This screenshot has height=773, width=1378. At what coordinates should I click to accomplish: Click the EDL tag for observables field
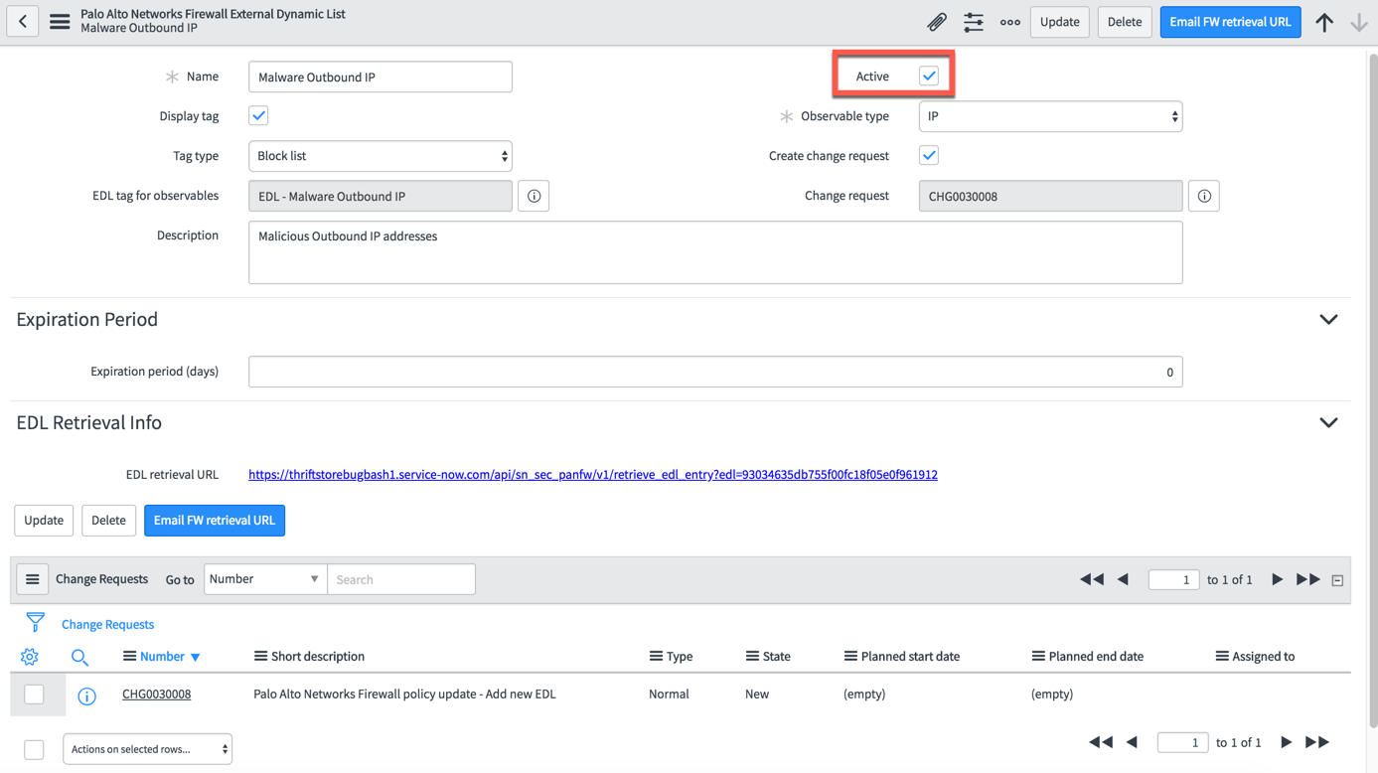click(381, 196)
